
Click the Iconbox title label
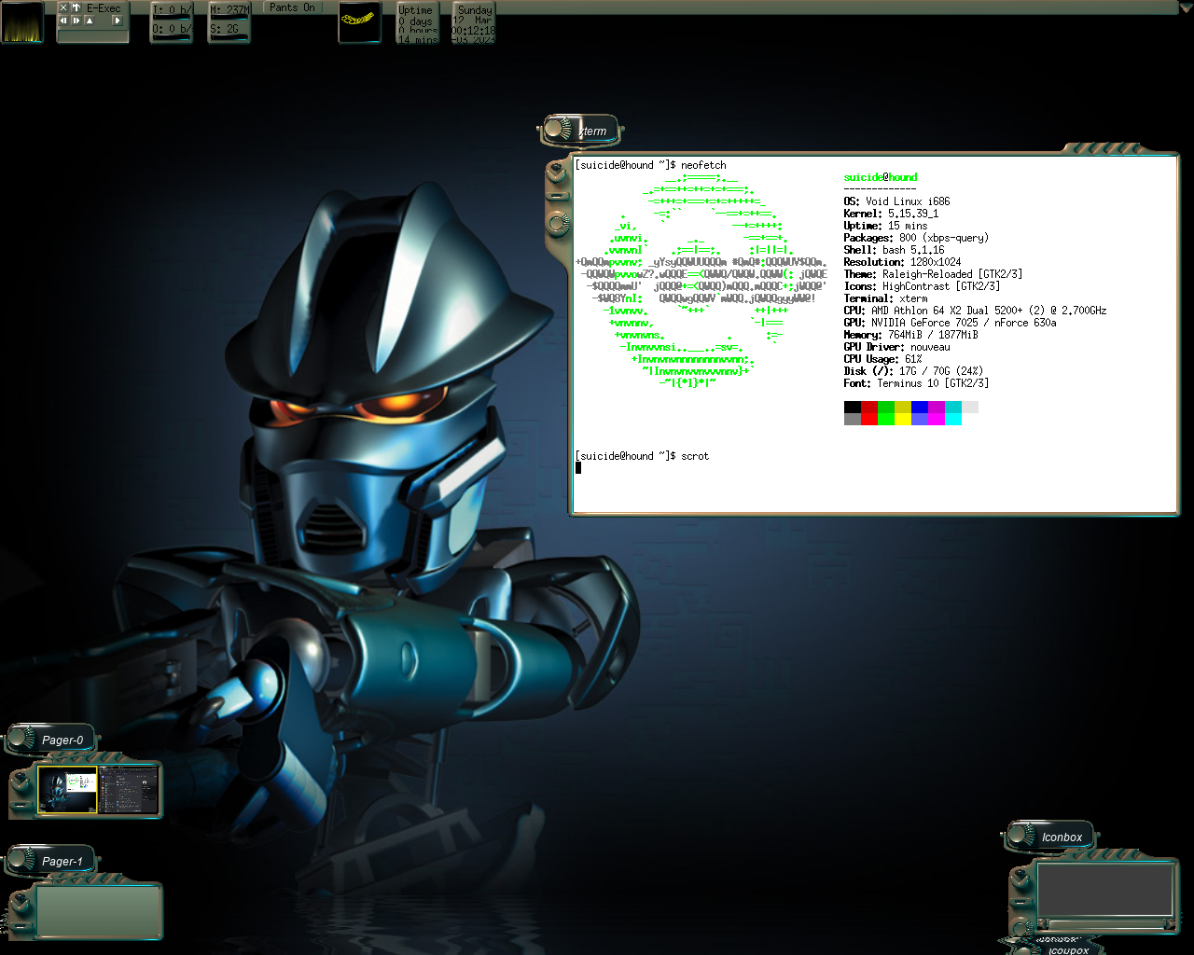(x=1062, y=837)
